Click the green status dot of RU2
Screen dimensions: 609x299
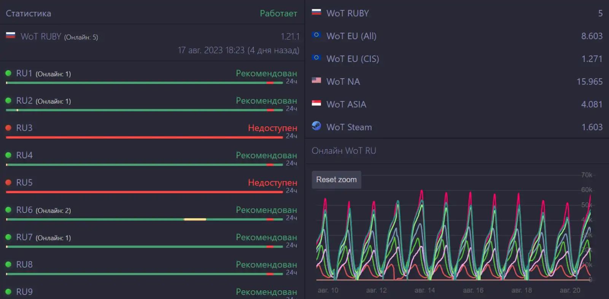pyautogui.click(x=8, y=101)
